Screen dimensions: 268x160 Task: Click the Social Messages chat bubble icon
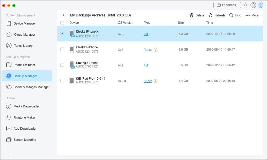[x=9, y=87]
